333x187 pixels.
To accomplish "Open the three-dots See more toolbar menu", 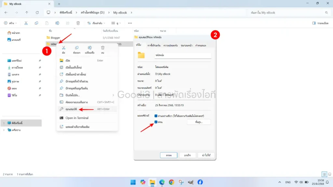I will click(x=130, y=23).
